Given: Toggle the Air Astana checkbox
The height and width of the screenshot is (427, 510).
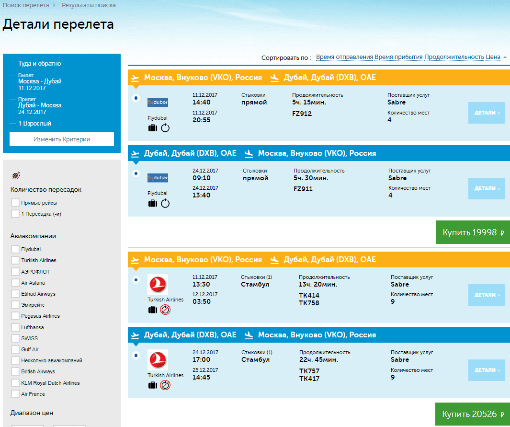Looking at the screenshot, I should pos(15,283).
